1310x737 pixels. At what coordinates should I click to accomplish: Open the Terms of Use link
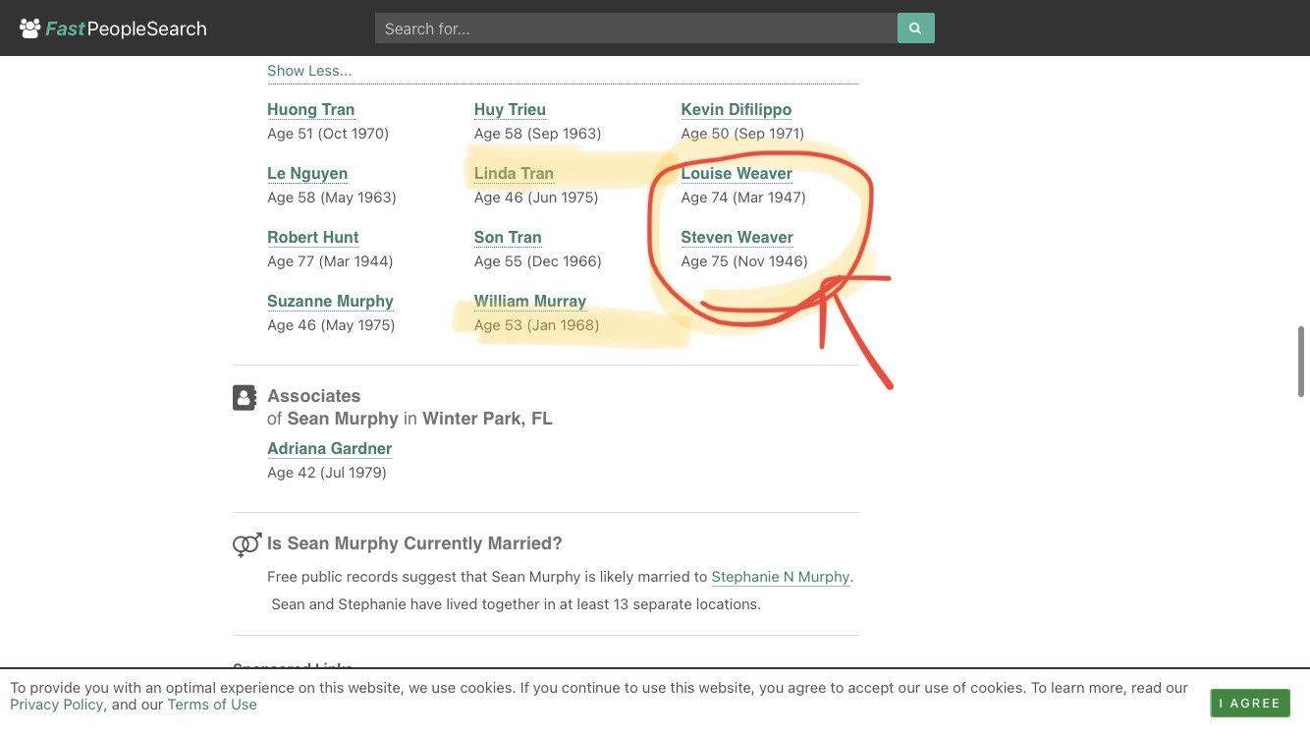pyautogui.click(x=212, y=705)
